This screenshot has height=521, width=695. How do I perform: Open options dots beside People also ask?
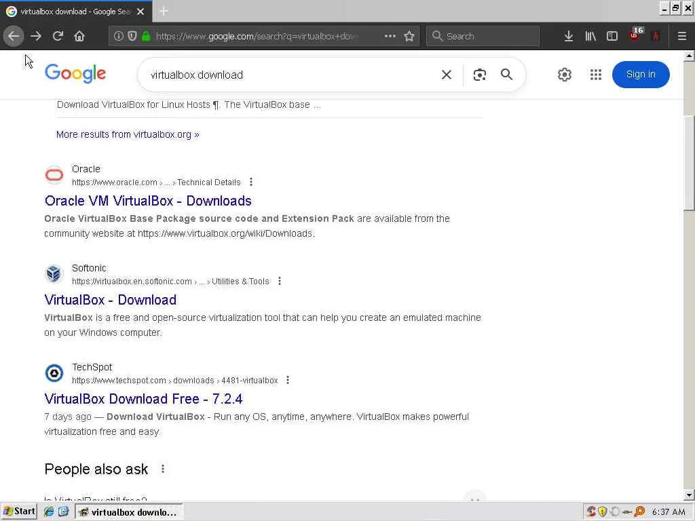tap(163, 469)
